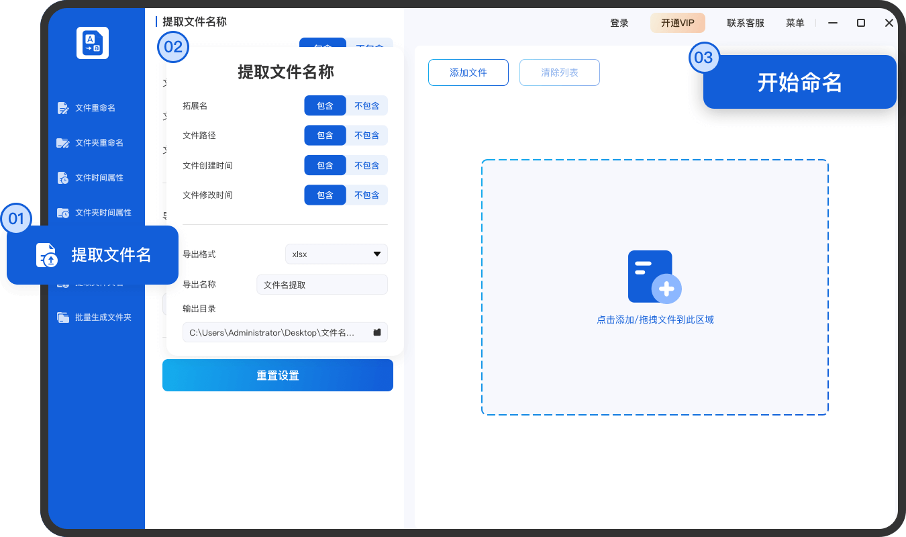Expand the export format selector arrow
Screen dimensions: 906x537
pos(376,254)
